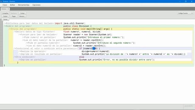This screenshot has width=195, height=110.
Task: Click the 'Introduce el segundo número' println line
Action: tap(104, 43)
